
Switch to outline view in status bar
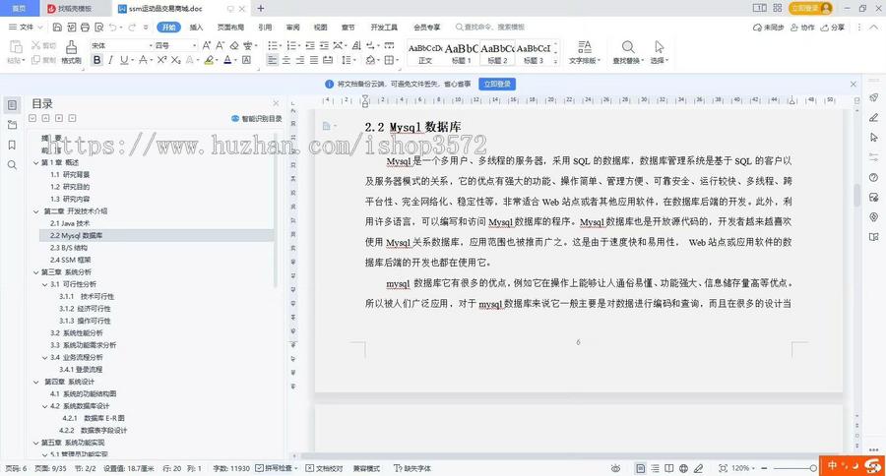pos(655,468)
